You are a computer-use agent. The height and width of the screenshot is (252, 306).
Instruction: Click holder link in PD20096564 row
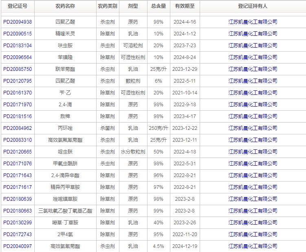coord(253,57)
